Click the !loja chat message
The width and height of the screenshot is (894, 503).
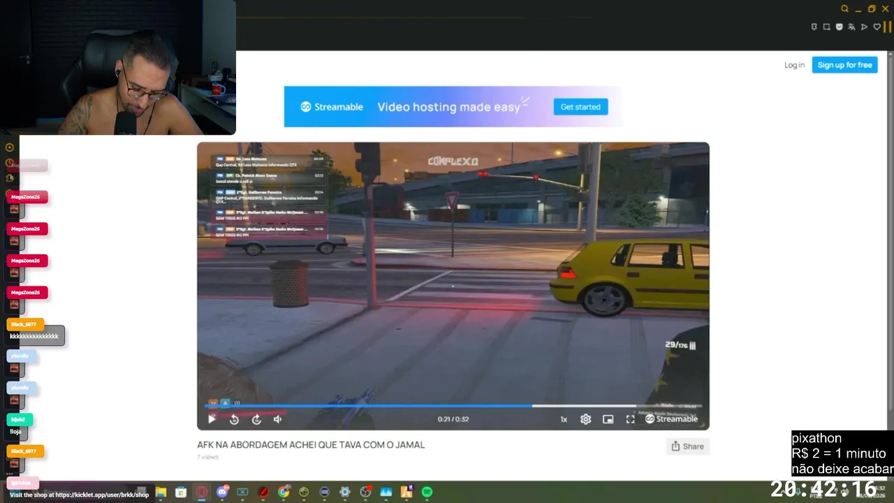coord(15,432)
